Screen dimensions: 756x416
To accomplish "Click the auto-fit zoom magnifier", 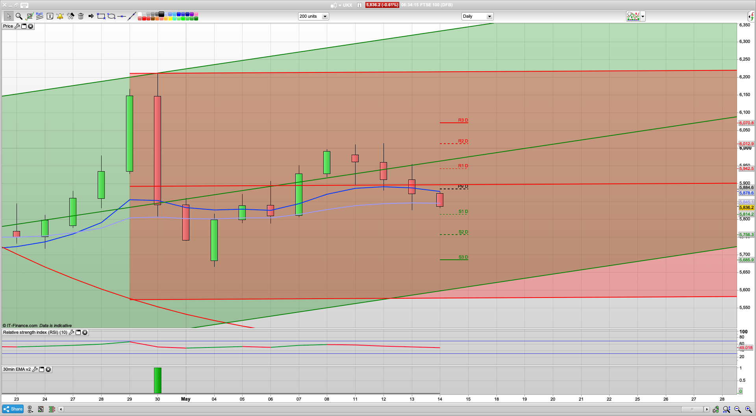I will pos(726,409).
